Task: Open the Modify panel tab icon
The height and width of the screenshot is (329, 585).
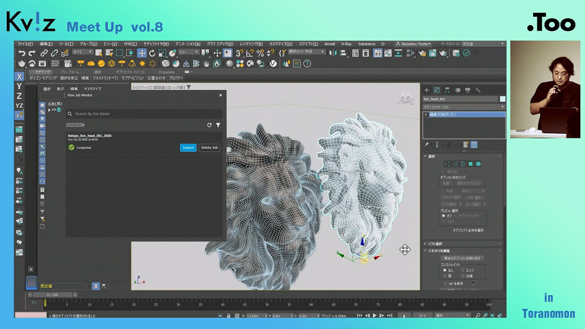Action: [x=437, y=90]
